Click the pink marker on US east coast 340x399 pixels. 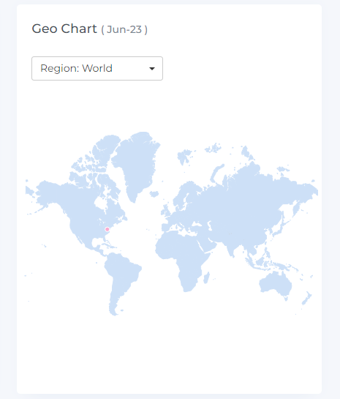107,229
